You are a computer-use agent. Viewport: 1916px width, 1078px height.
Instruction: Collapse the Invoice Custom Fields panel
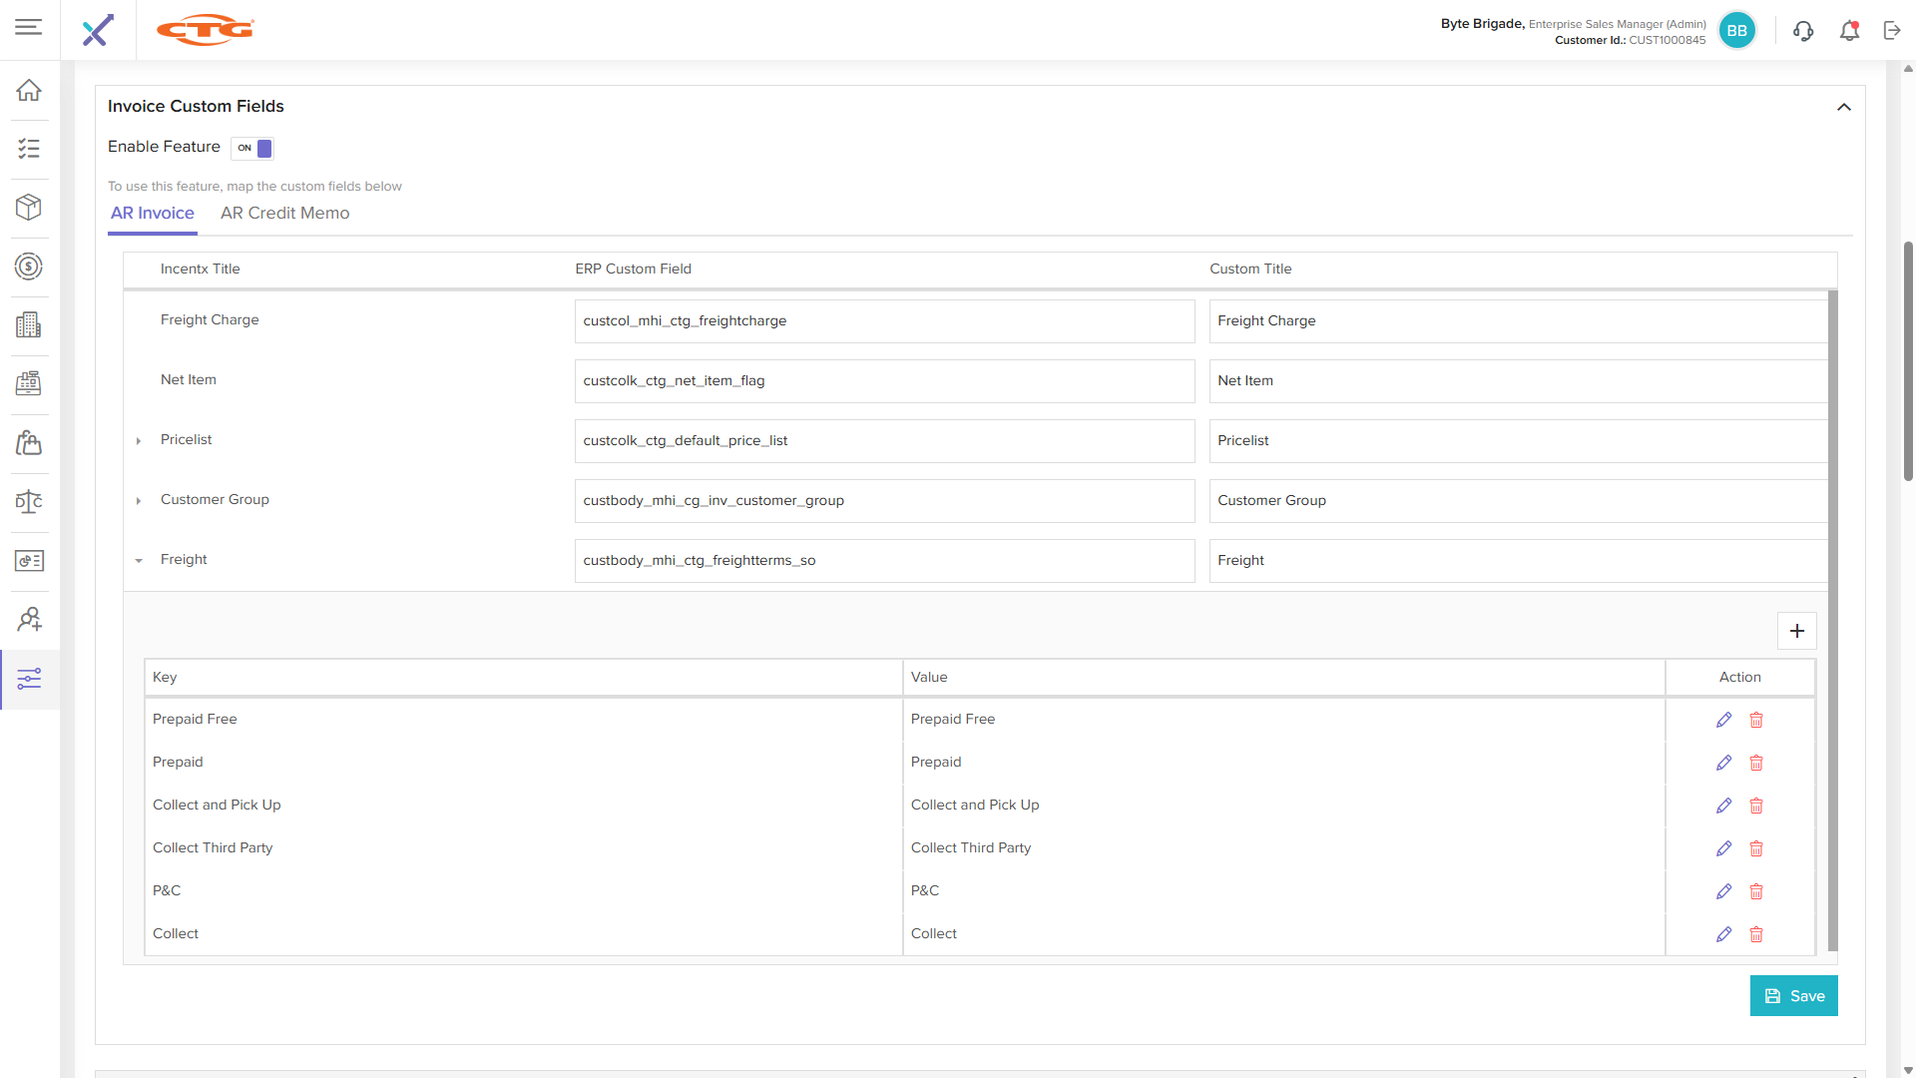(x=1843, y=107)
